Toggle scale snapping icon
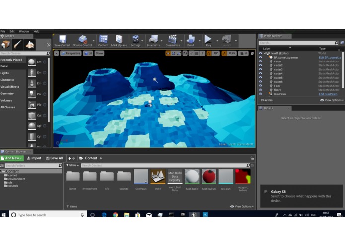This screenshot has height=245, width=345. pyautogui.click(x=224, y=53)
